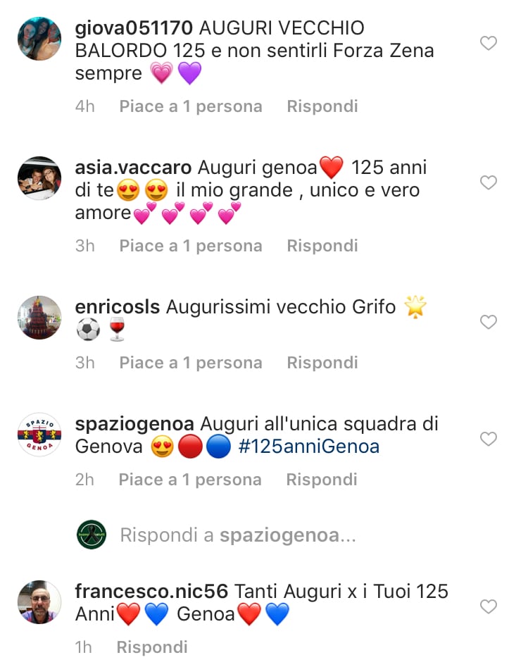Open giova051170's profile picture
The width and height of the screenshot is (528, 667).
click(39, 39)
